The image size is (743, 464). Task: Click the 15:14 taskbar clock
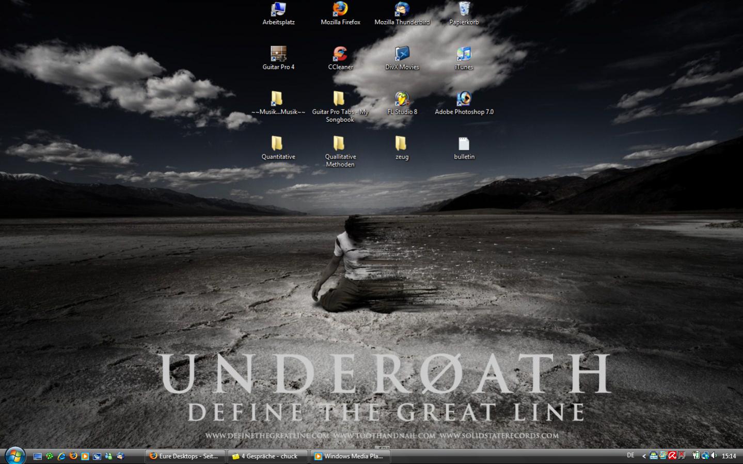tap(729, 456)
